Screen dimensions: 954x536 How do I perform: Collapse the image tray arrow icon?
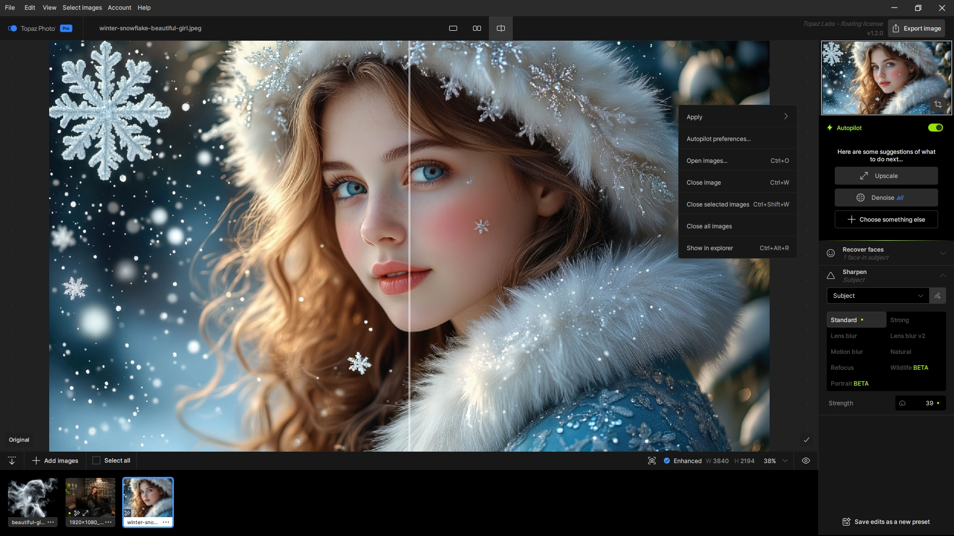[x=12, y=461]
